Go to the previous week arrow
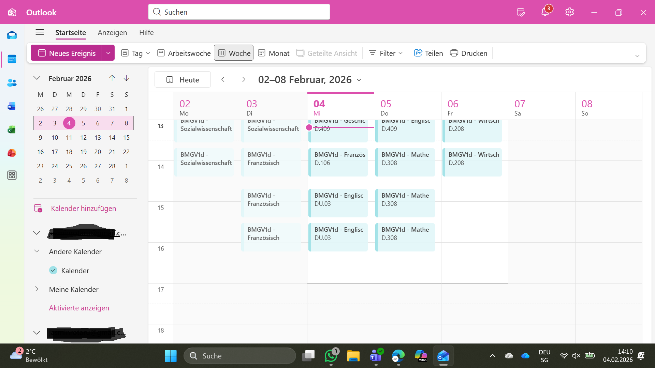Image resolution: width=655 pixels, height=368 pixels. pos(223,79)
